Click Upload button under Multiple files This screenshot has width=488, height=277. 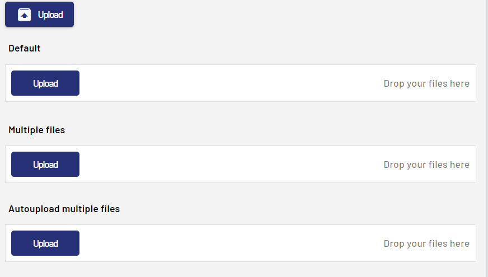pos(45,165)
